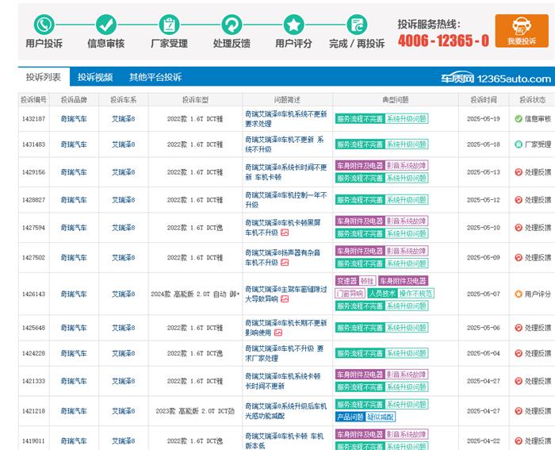Click 处理反馈 status icon for complaint 1421333
Image resolution: width=555 pixels, height=450 pixels.
pyautogui.click(x=519, y=381)
